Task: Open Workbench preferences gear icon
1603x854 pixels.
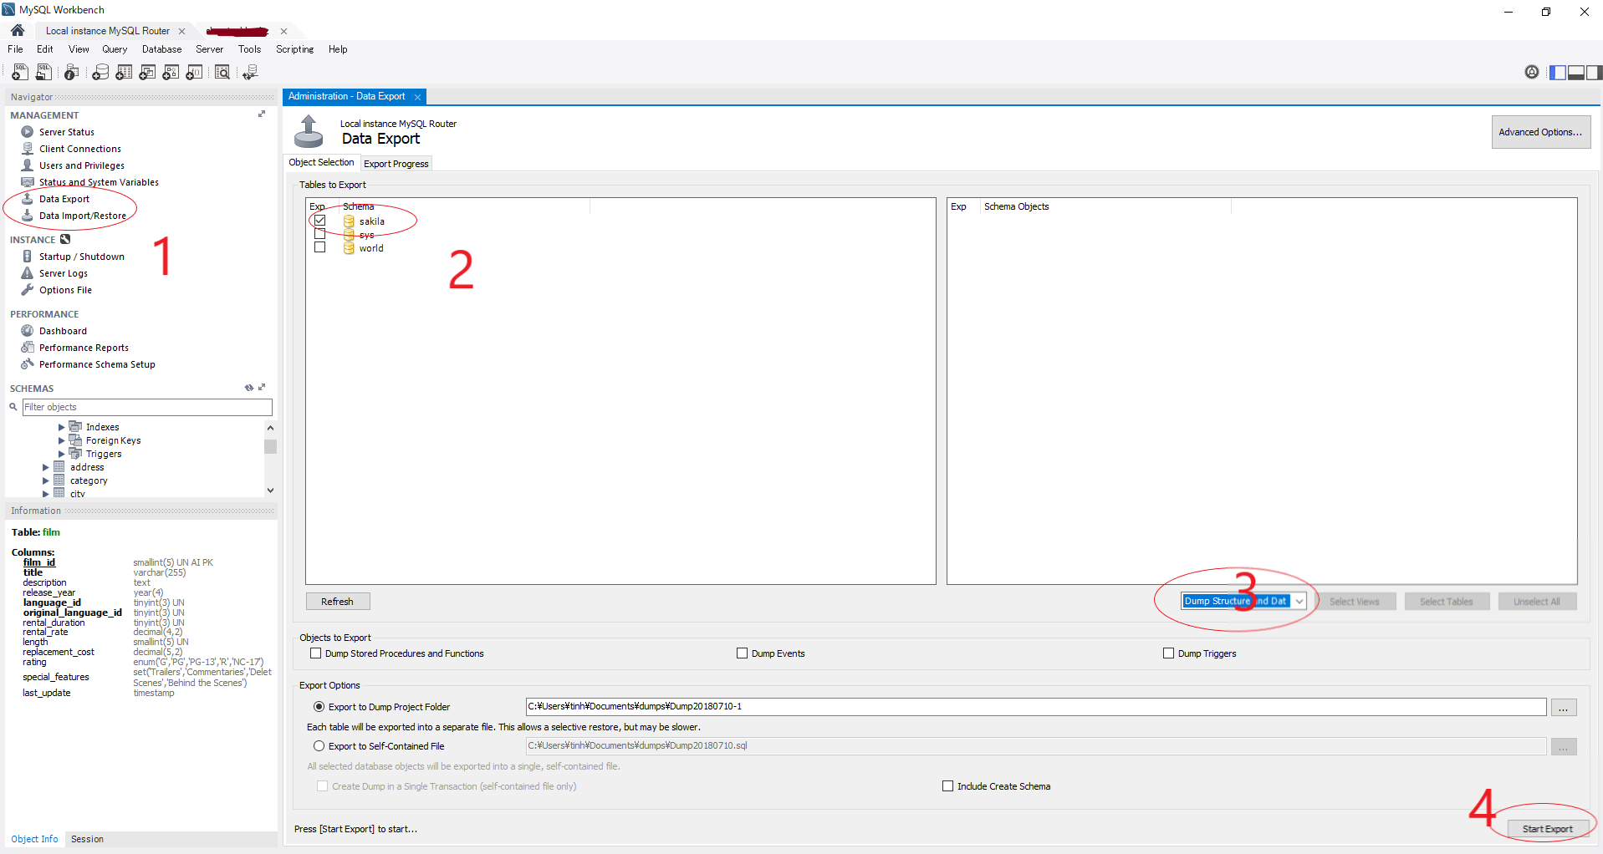Action: pos(1532,72)
